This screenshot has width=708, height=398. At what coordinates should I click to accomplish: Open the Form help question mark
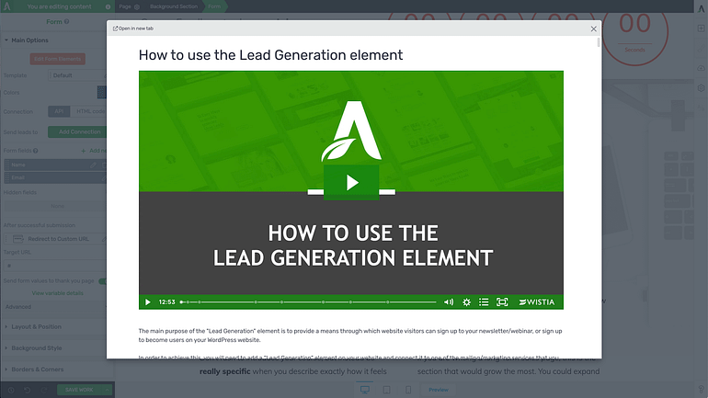pos(67,21)
